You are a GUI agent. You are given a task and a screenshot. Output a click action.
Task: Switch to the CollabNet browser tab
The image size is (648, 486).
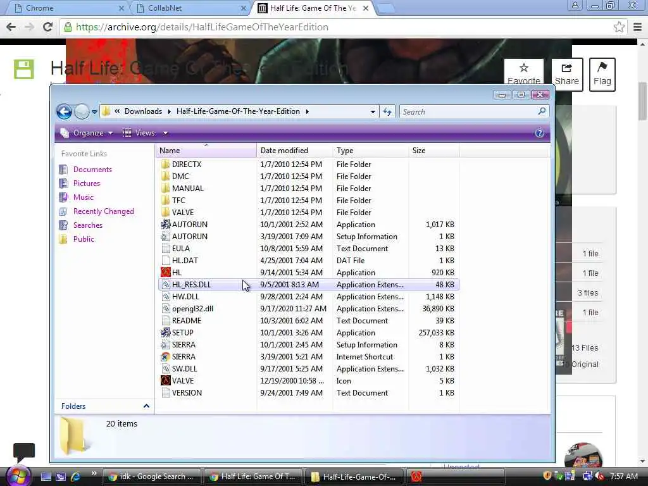point(190,8)
